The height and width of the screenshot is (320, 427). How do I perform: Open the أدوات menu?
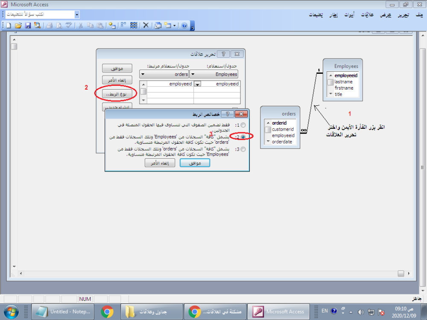tap(349, 15)
